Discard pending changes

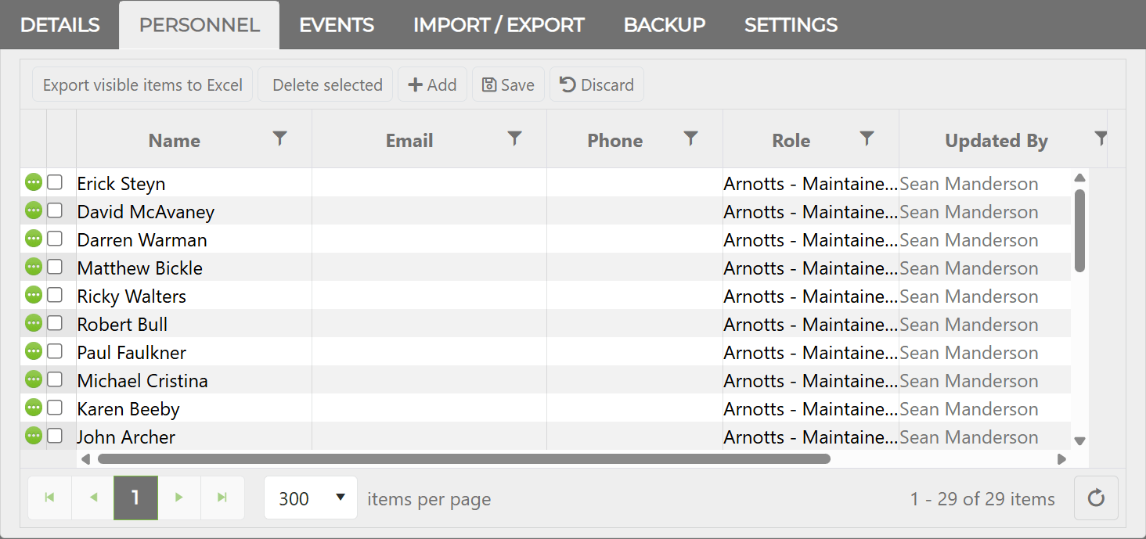[x=596, y=84]
